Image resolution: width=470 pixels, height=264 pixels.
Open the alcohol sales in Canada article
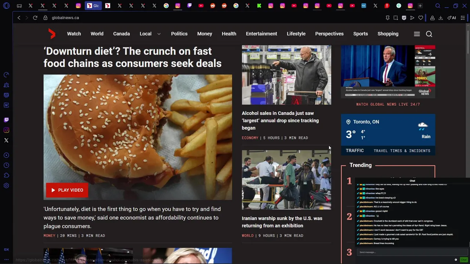coord(280,121)
